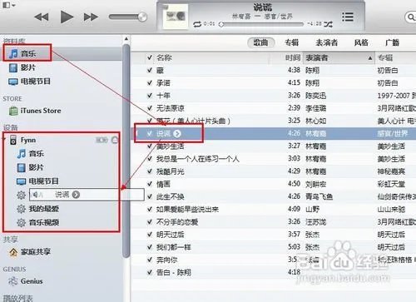Switch to the 广播 tab
The width and height of the screenshot is (416, 302).
coord(393,42)
